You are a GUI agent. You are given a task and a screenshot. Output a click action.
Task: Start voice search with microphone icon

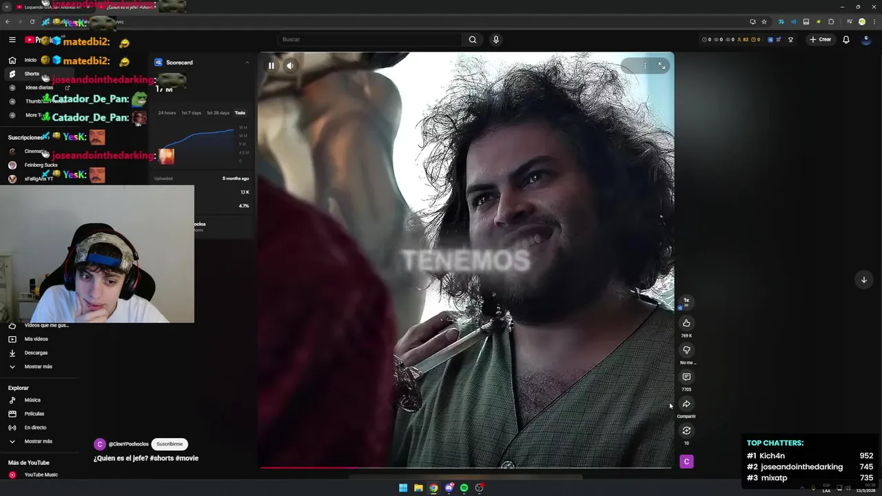coord(495,39)
